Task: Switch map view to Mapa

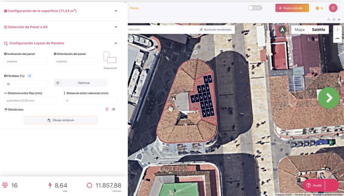Action: pos(299,30)
